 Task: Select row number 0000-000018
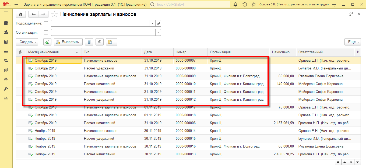[188, 115]
